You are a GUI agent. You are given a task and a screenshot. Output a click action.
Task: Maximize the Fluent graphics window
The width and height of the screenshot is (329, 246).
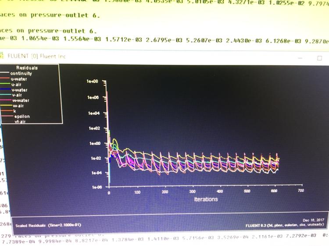click(319, 58)
